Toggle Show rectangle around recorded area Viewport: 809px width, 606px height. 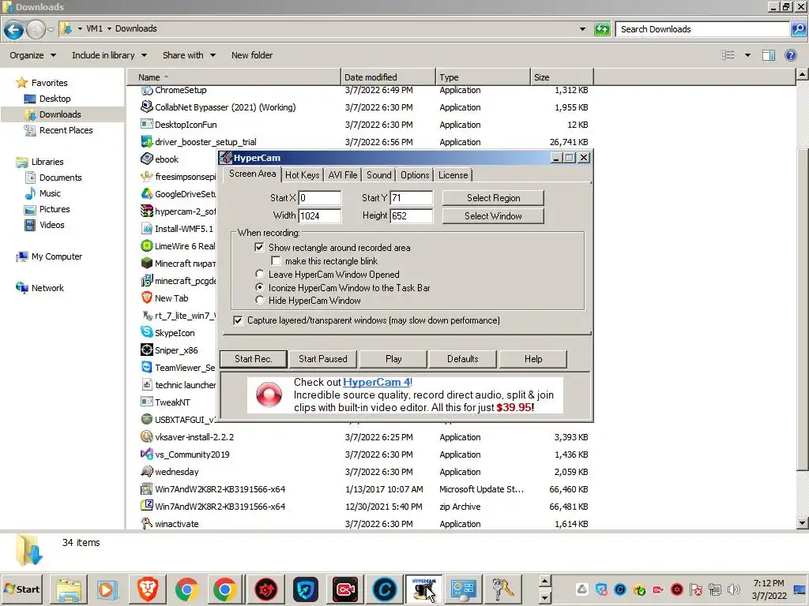point(259,247)
